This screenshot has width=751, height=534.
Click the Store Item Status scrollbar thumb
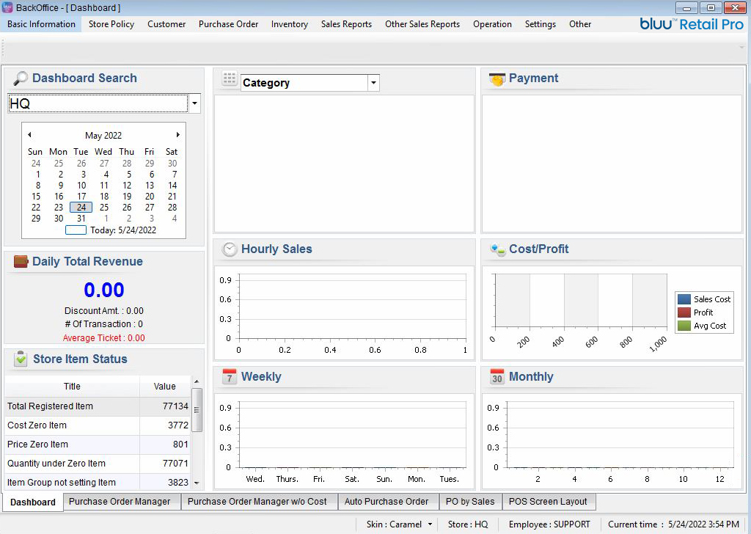click(x=197, y=409)
